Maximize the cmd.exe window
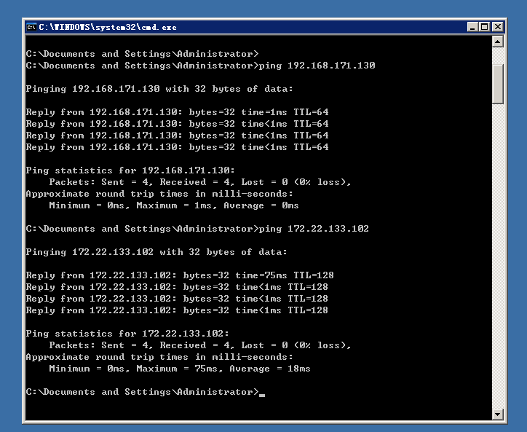 [x=485, y=27]
